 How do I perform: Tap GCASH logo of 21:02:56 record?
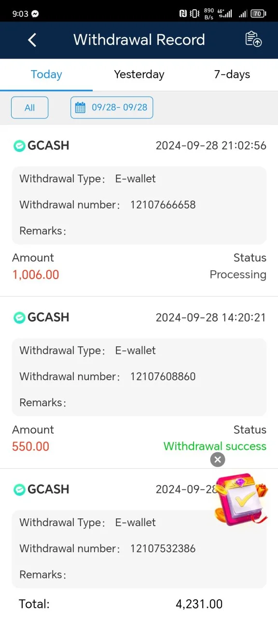(x=19, y=146)
